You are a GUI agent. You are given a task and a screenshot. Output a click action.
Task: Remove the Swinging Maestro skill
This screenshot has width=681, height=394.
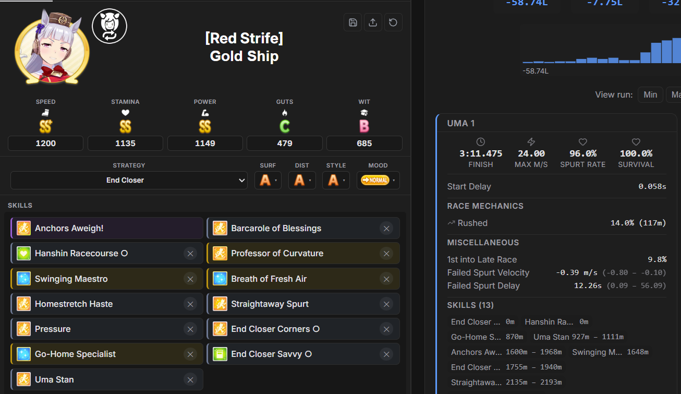coord(190,279)
